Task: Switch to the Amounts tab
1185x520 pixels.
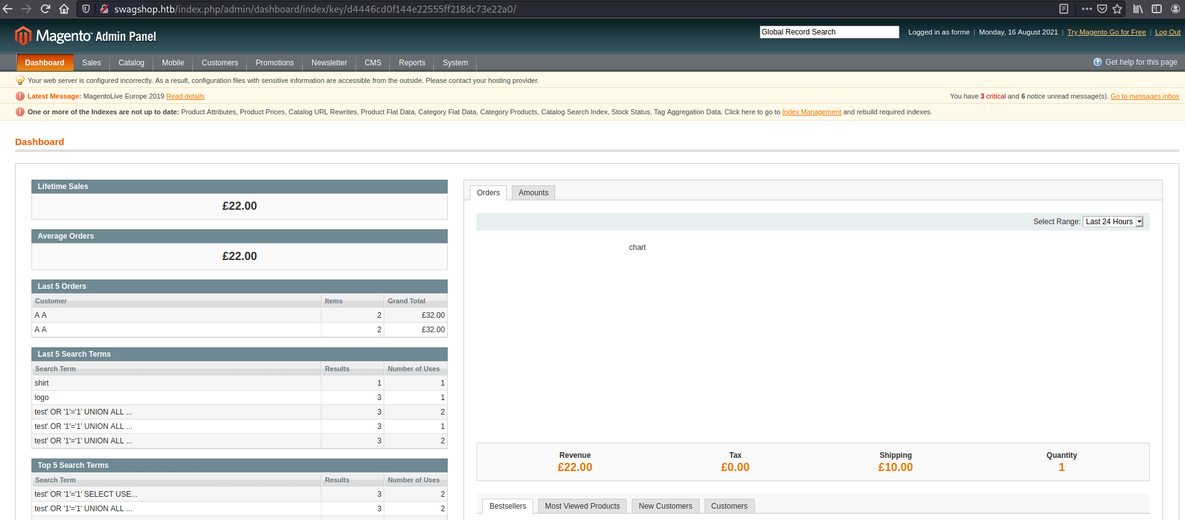Action: coord(533,193)
